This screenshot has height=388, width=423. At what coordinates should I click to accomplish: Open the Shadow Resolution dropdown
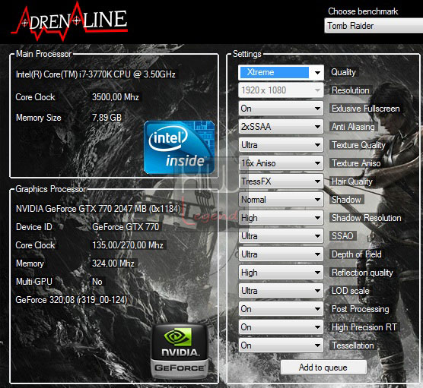tap(281, 218)
